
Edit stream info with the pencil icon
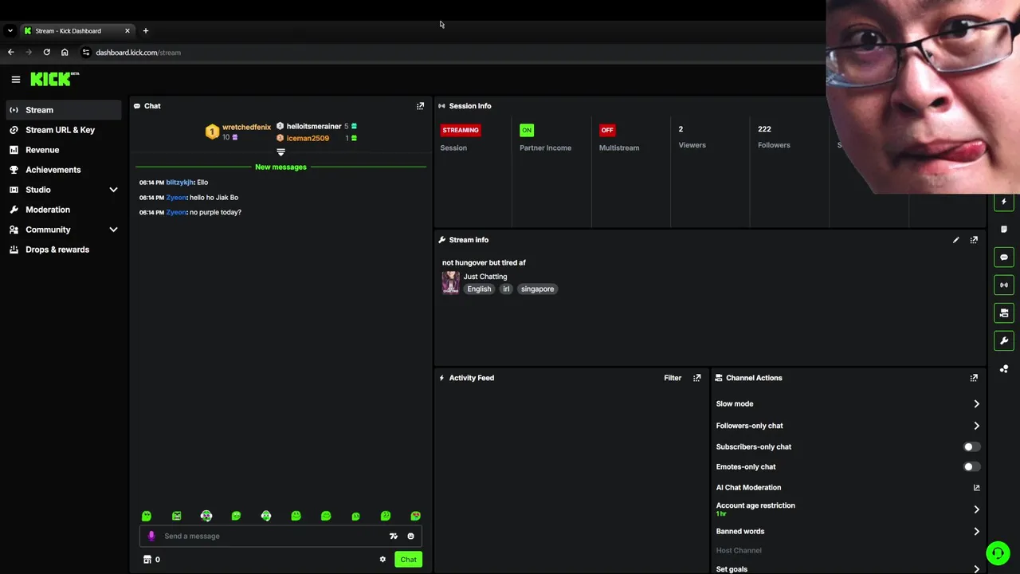(x=955, y=240)
